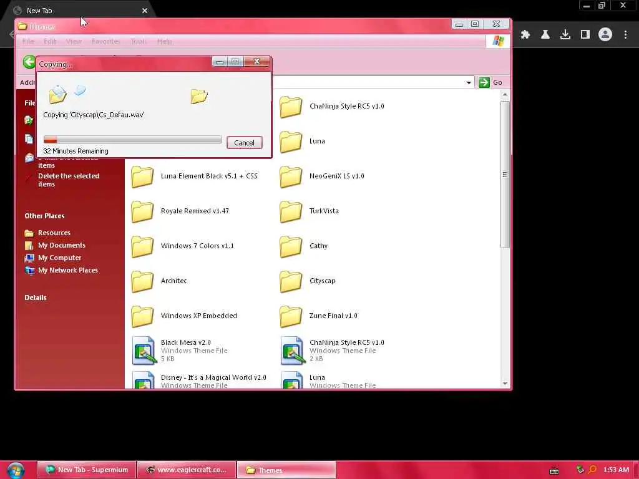Click the clock showing 1:53 AM
The image size is (639, 479).
(x=616, y=470)
